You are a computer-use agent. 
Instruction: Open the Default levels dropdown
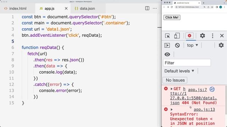[x=179, y=71]
